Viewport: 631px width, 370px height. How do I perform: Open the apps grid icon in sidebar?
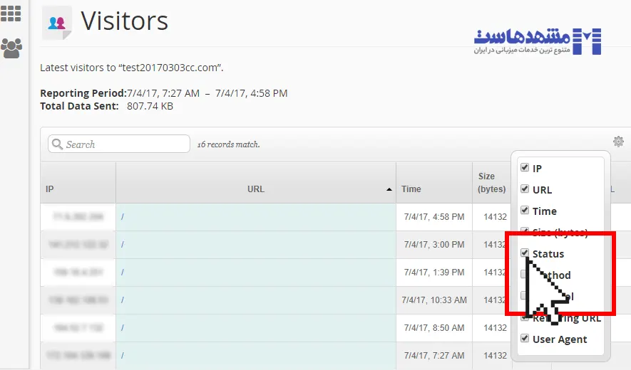click(x=11, y=12)
